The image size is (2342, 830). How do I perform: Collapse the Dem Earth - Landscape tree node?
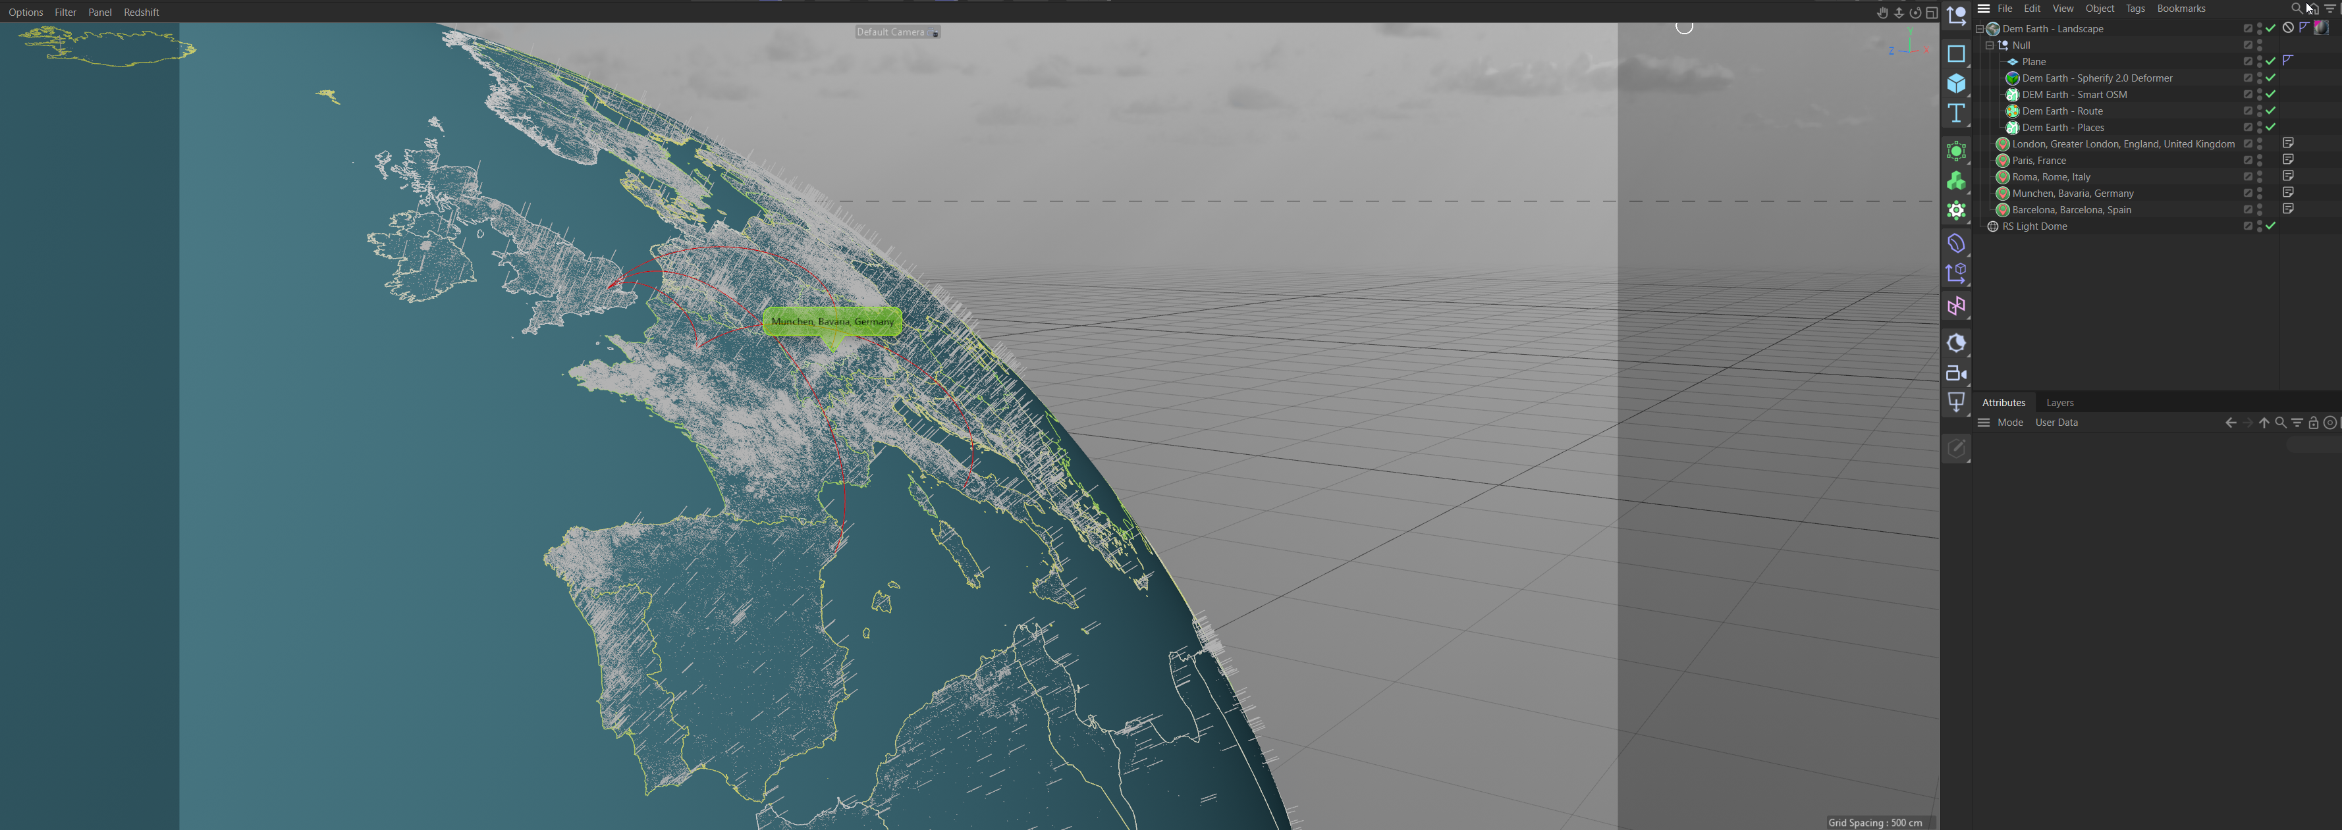(1979, 29)
